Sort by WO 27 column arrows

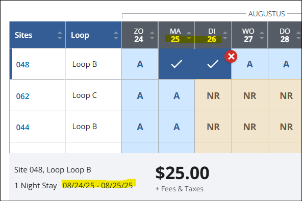pos(262,35)
